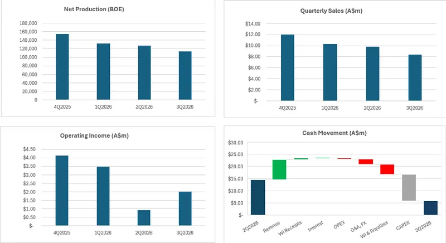The height and width of the screenshot is (243, 446).
Task: Click the green Revenue bar in Cash Movement
Action: click(x=279, y=169)
